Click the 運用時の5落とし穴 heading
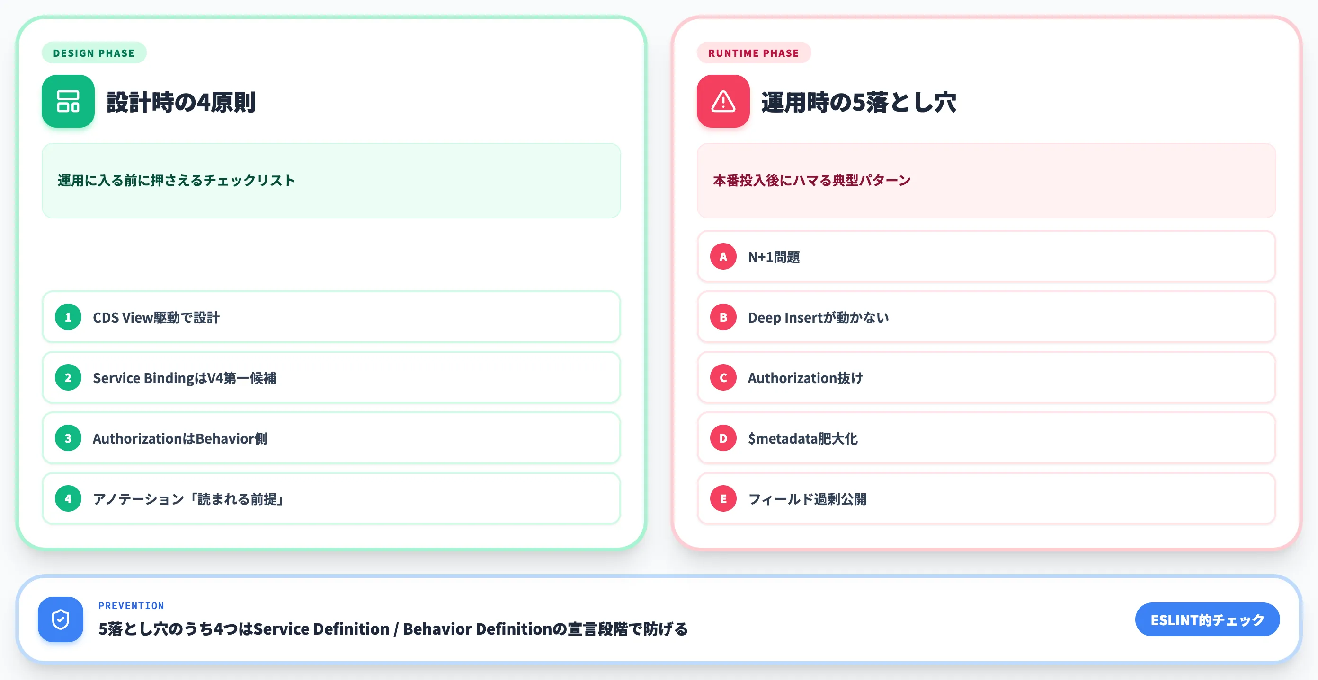 [x=858, y=102]
